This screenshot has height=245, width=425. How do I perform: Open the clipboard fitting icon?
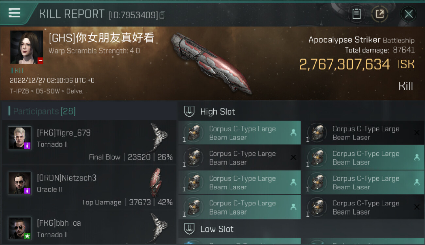coord(356,14)
